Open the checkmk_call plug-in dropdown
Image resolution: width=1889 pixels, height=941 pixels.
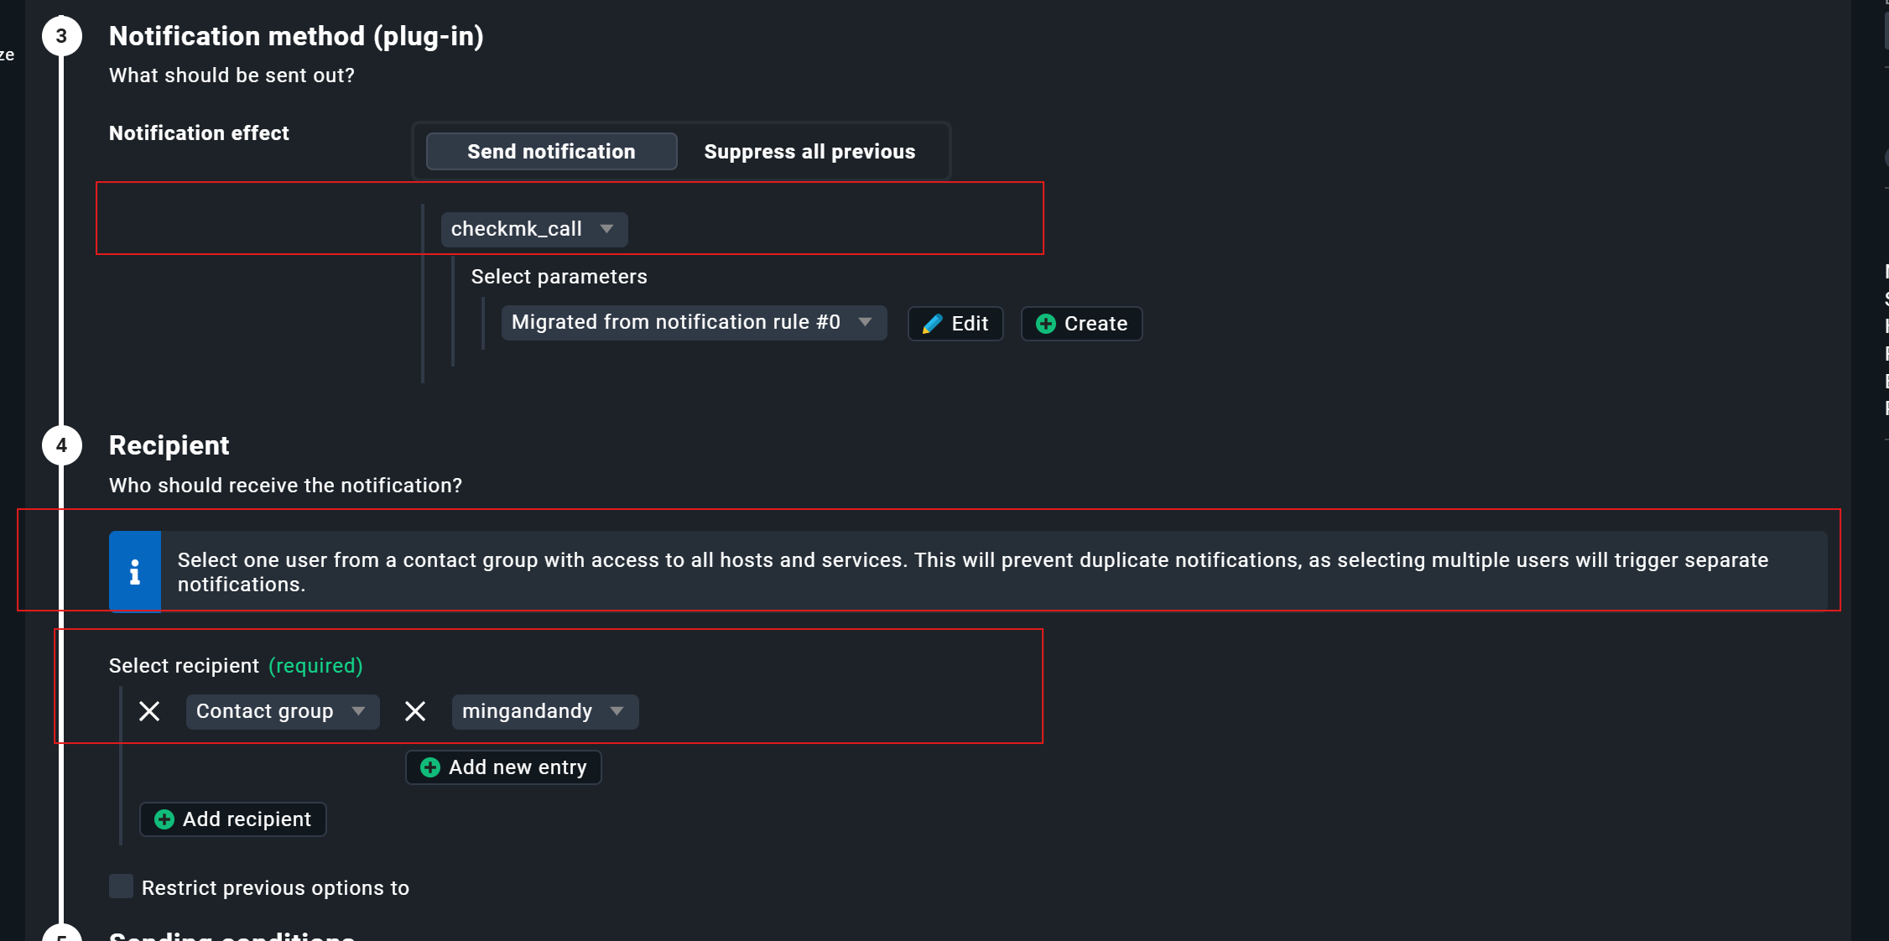coord(533,229)
